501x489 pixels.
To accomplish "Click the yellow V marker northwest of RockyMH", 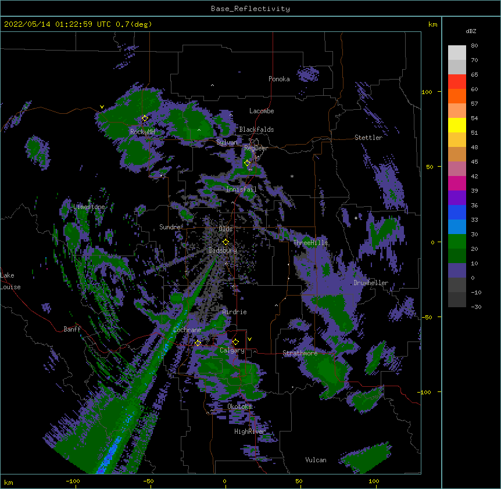I will (x=102, y=107).
